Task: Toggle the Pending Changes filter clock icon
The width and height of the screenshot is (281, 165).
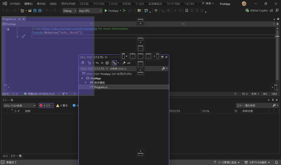Action: (89, 63)
